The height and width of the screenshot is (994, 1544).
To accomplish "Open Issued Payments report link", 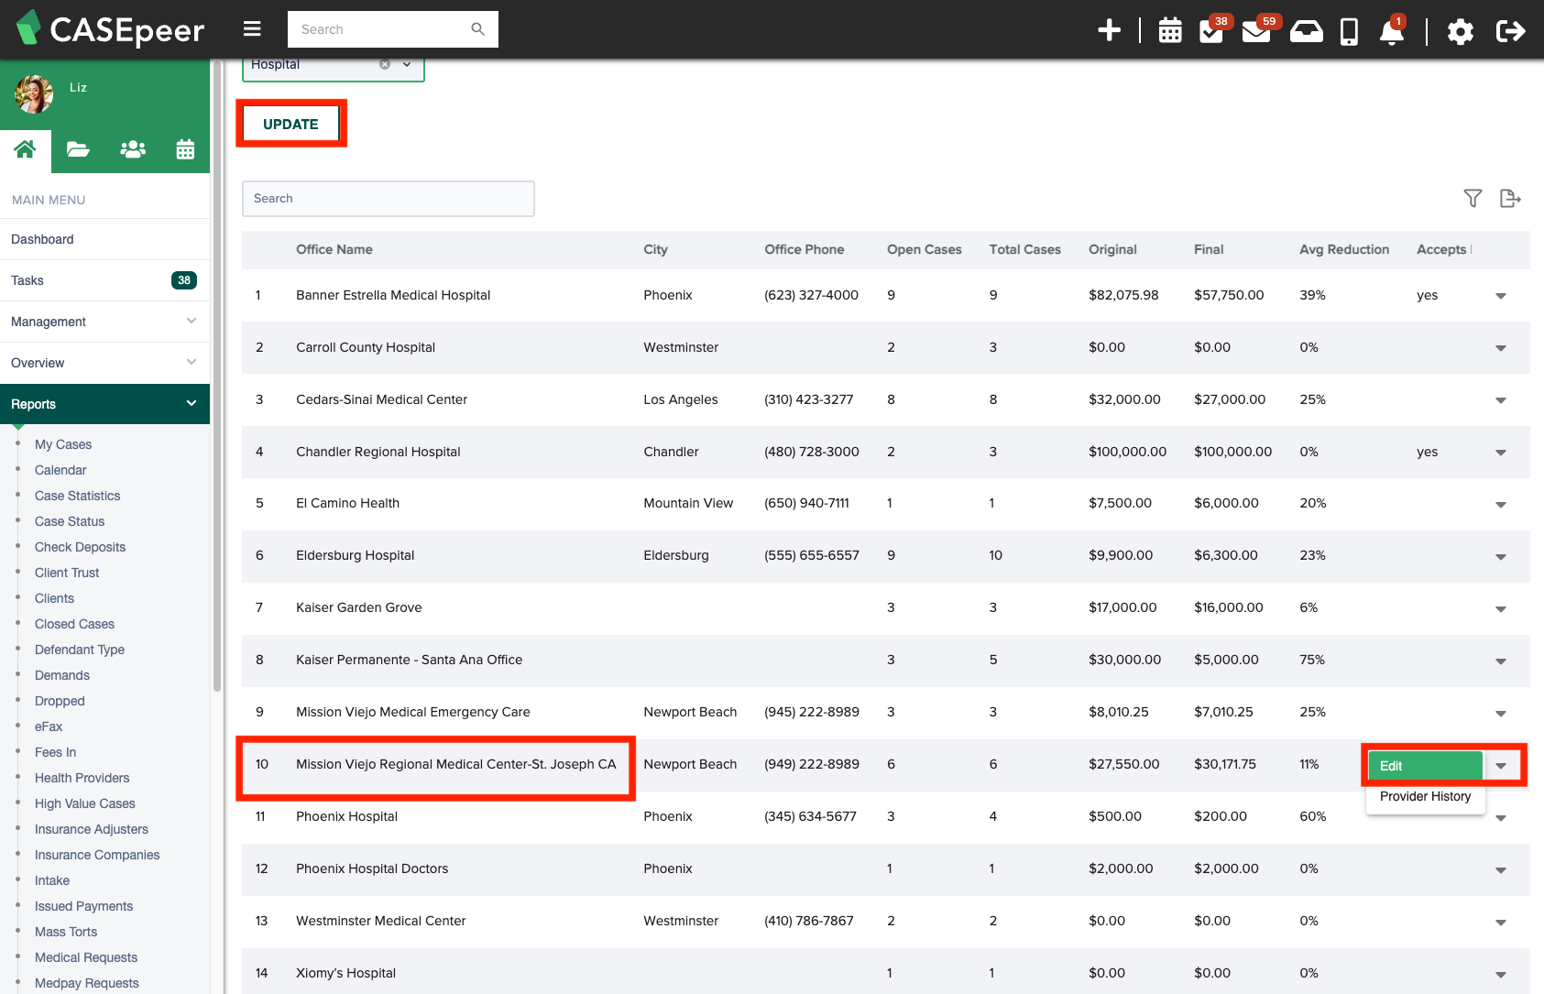I will pos(84,906).
